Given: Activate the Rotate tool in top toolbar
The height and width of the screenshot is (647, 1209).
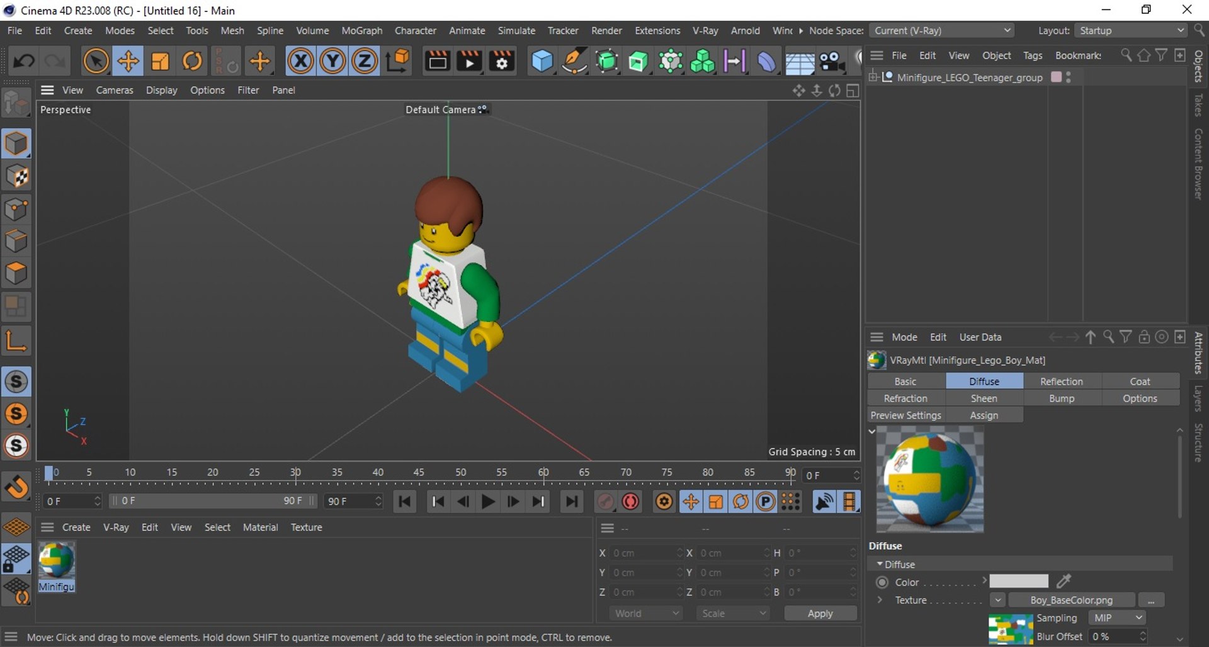Looking at the screenshot, I should point(192,61).
